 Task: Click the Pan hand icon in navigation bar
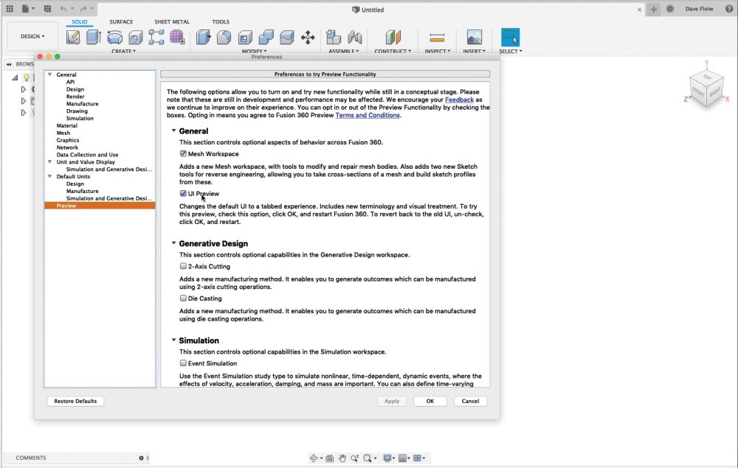coord(342,458)
